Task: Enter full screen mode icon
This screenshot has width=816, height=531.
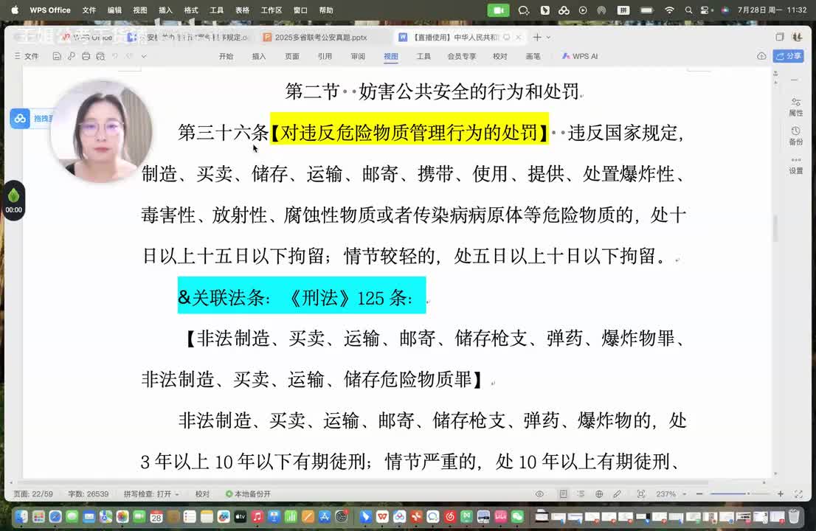Action: (x=798, y=494)
